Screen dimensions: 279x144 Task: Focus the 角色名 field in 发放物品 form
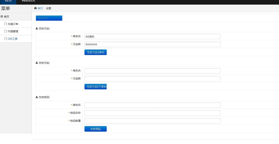153,105
